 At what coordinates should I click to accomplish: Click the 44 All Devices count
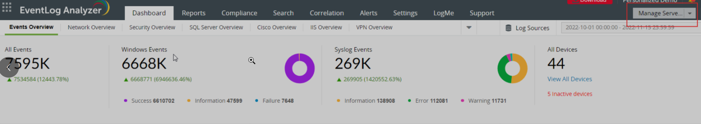pyautogui.click(x=556, y=64)
